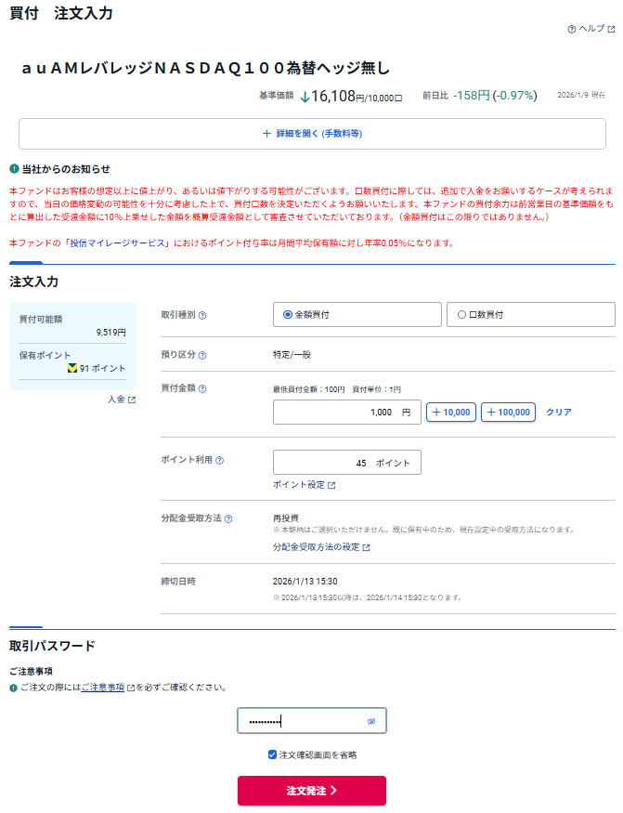Viewport: 623px width, 813px height.
Task: Click the help icon next to 取引種別
Action: (203, 315)
